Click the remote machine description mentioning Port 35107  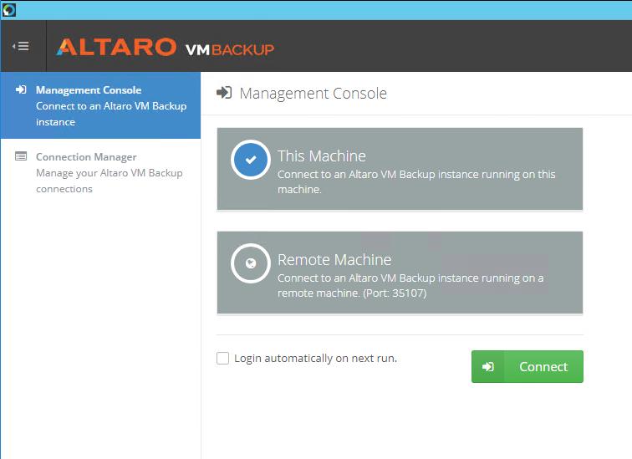coord(410,285)
